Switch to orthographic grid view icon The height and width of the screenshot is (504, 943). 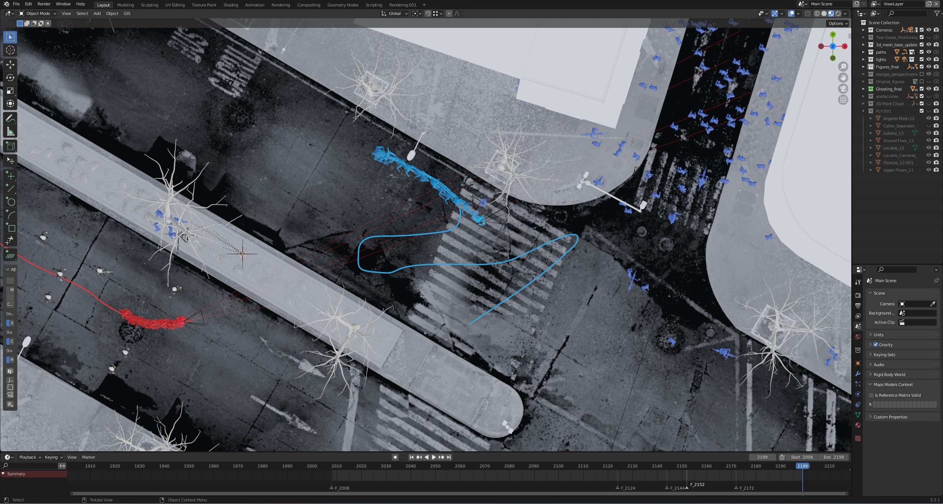(x=843, y=100)
